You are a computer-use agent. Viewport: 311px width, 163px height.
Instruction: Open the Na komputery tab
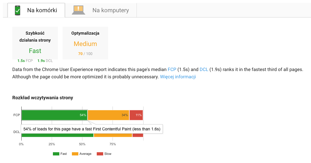click(101, 10)
